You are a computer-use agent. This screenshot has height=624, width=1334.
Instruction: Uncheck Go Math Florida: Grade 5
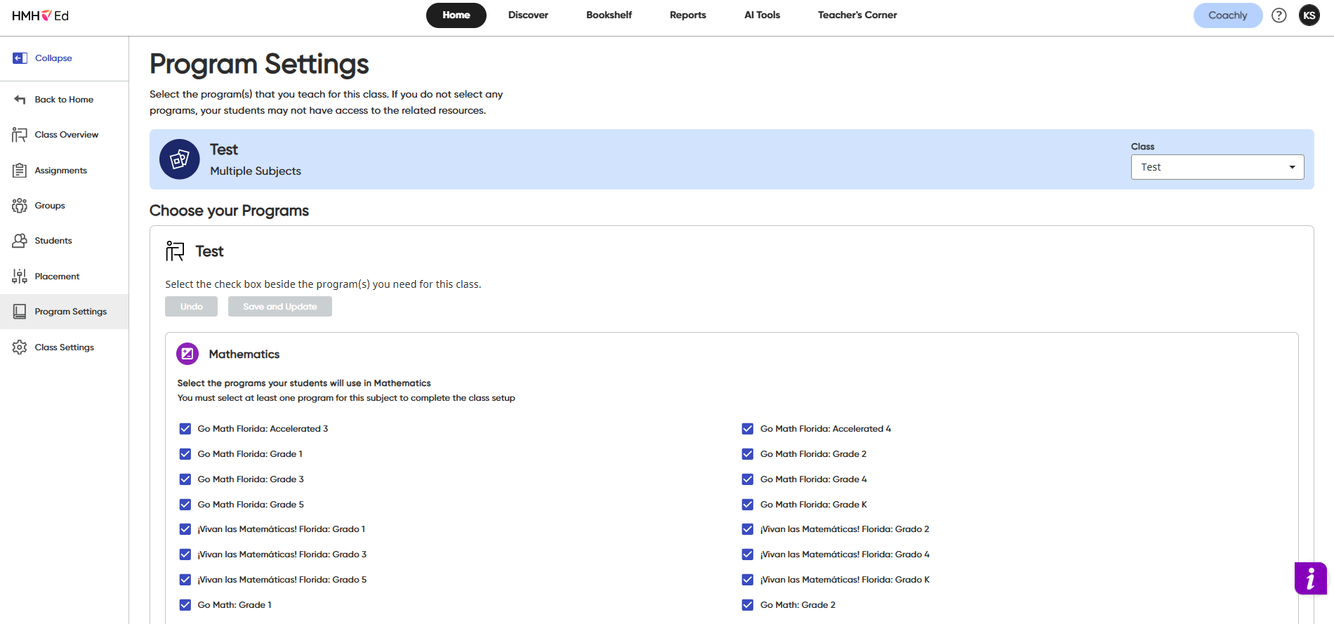click(x=185, y=505)
